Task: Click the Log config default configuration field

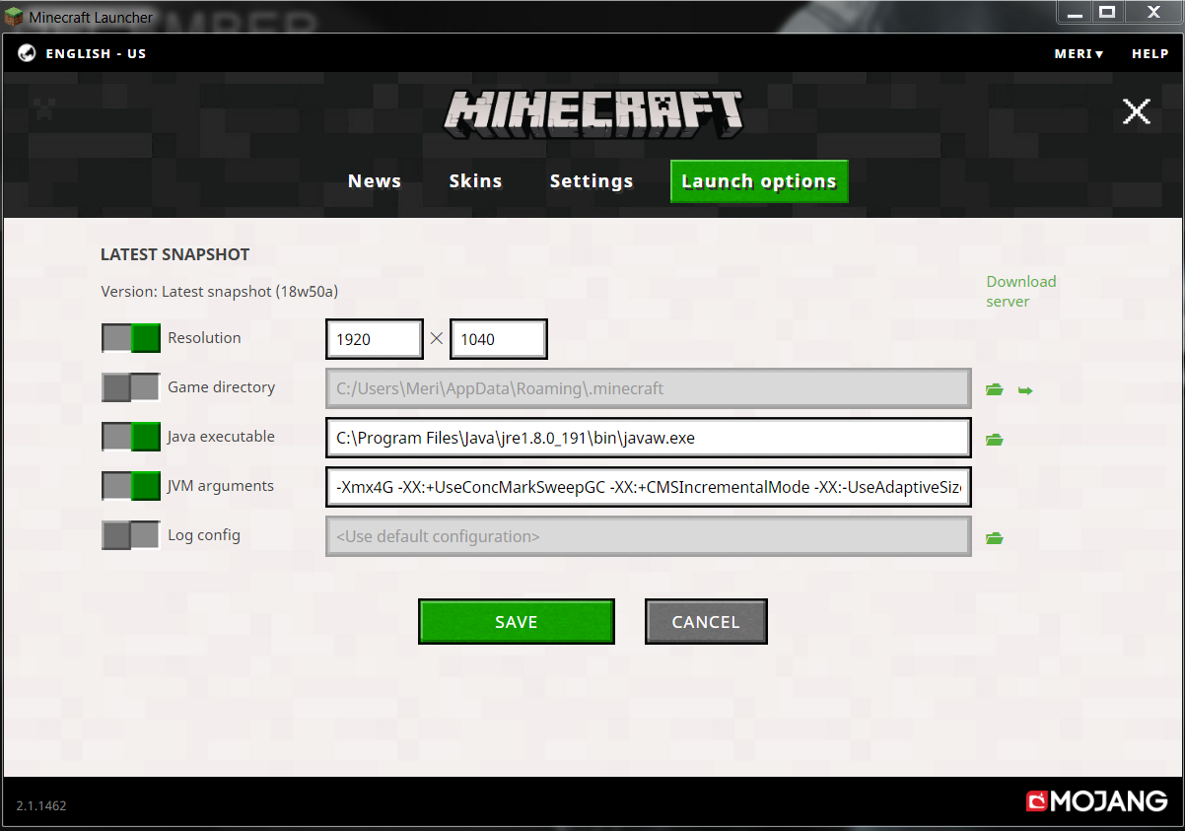Action: tap(649, 536)
